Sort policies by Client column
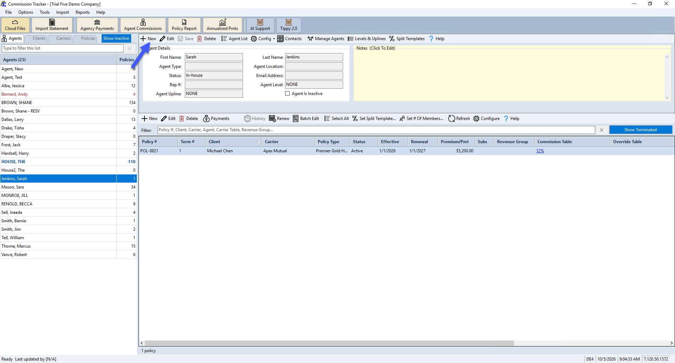This screenshot has width=675, height=363. [x=234, y=142]
